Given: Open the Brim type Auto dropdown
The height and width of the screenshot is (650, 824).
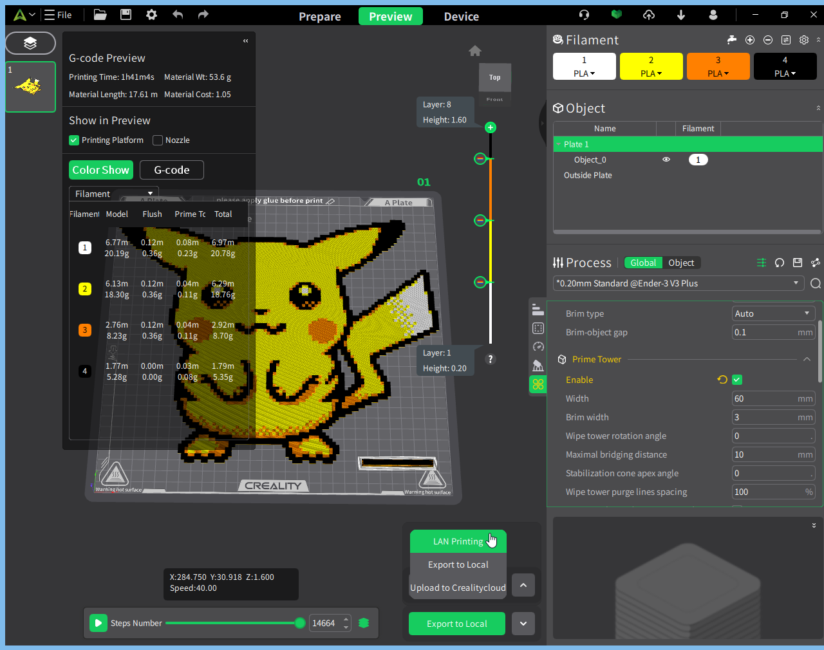Looking at the screenshot, I should coord(774,313).
